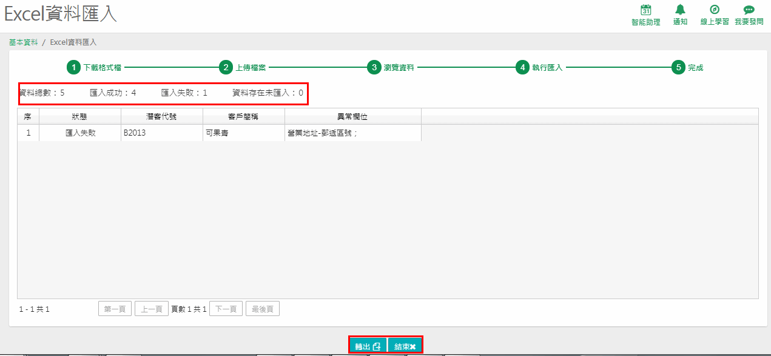
Task: Select step 5 完成
Action: 687,67
